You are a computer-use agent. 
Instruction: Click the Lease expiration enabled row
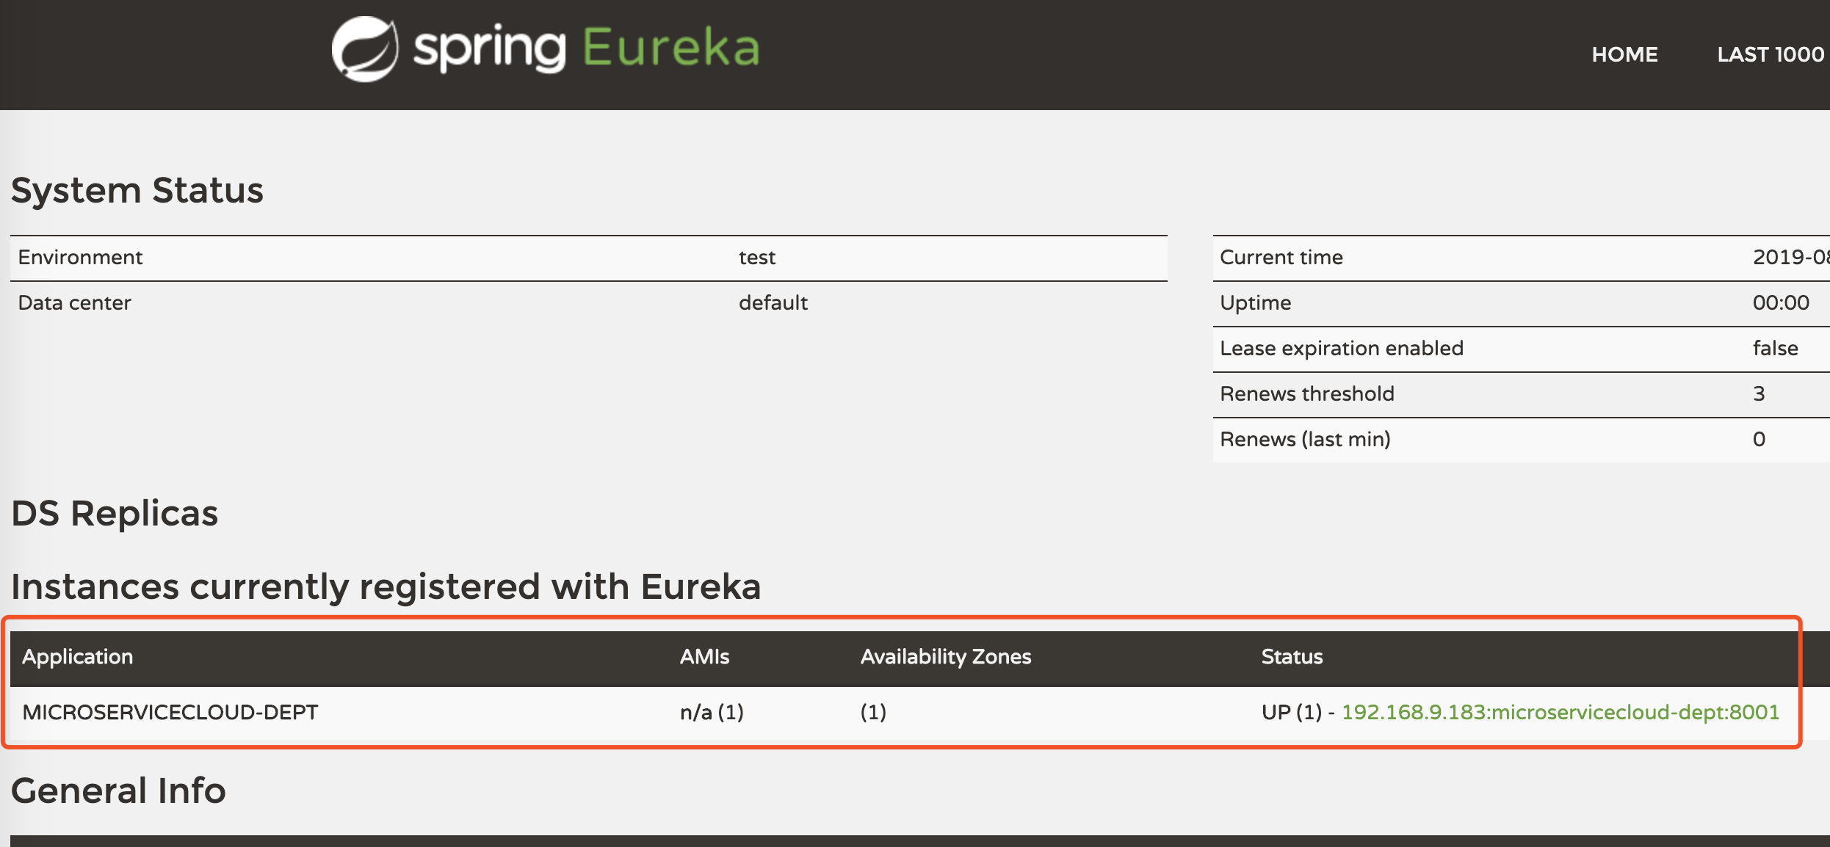[1341, 349]
